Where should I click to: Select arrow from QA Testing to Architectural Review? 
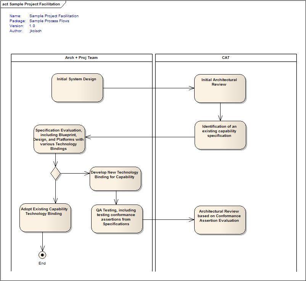[x=168, y=220]
